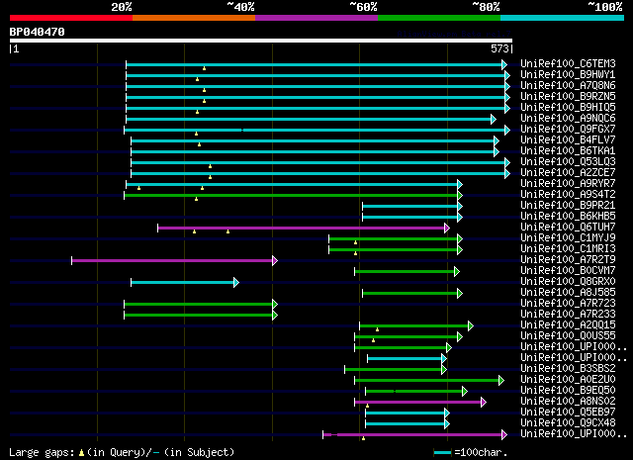The image size is (633, 460).
Task: Click the UniRef100_B4FLV7 label
Action: click(568, 140)
